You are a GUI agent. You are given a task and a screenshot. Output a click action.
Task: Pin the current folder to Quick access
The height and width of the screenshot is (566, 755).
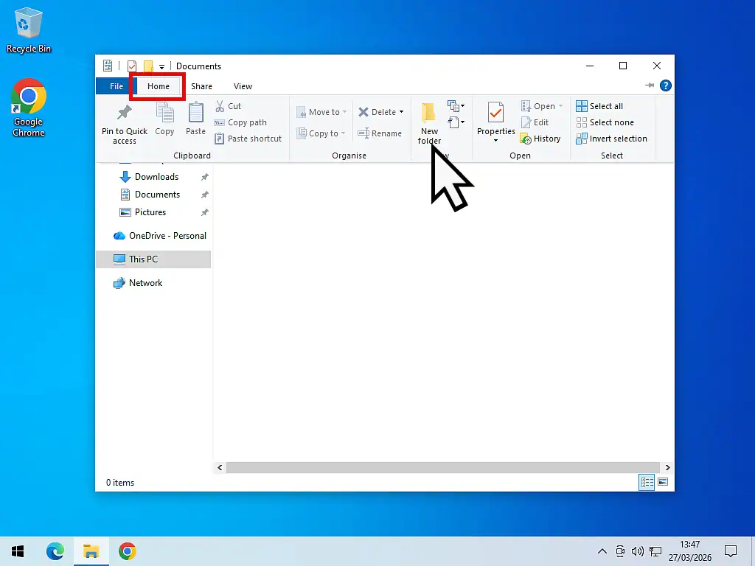point(124,122)
